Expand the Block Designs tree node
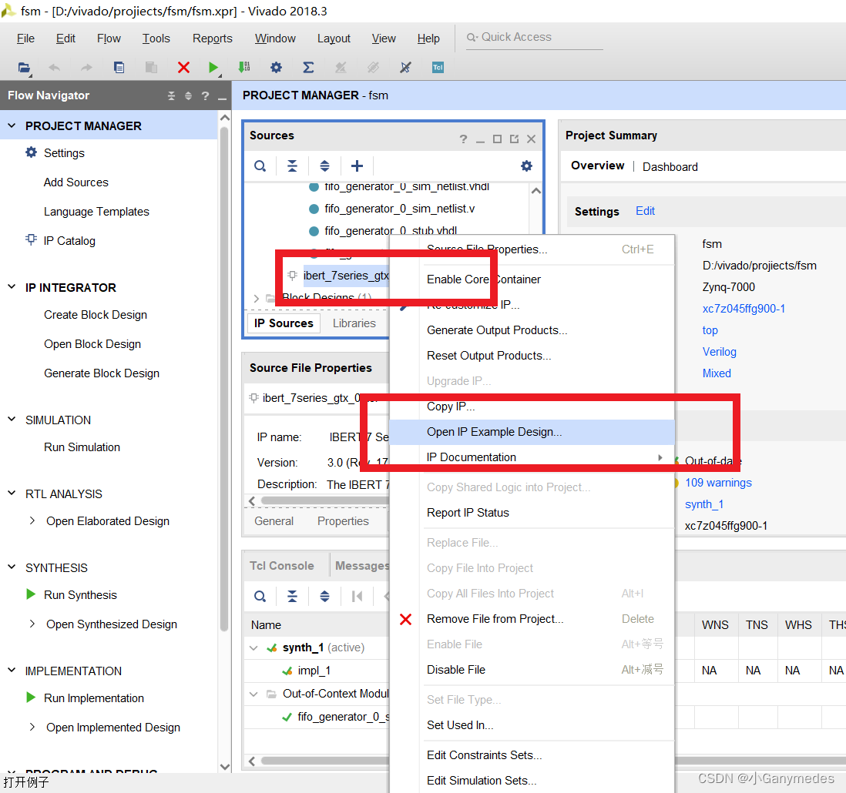846x793 pixels. [x=257, y=298]
